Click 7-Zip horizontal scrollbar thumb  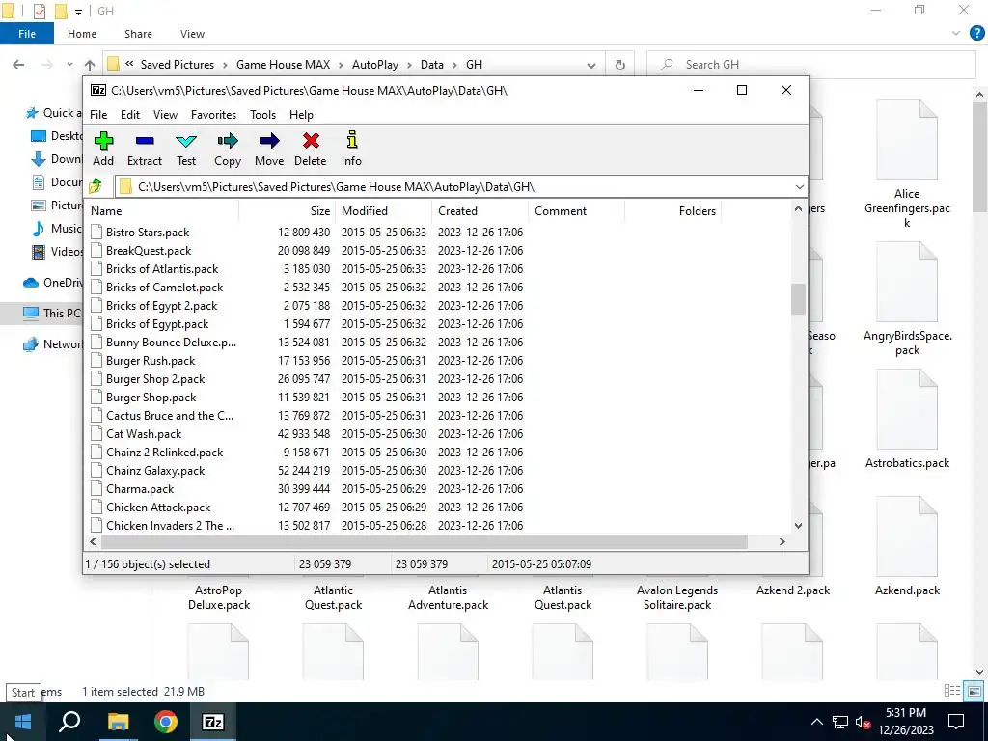(425, 542)
